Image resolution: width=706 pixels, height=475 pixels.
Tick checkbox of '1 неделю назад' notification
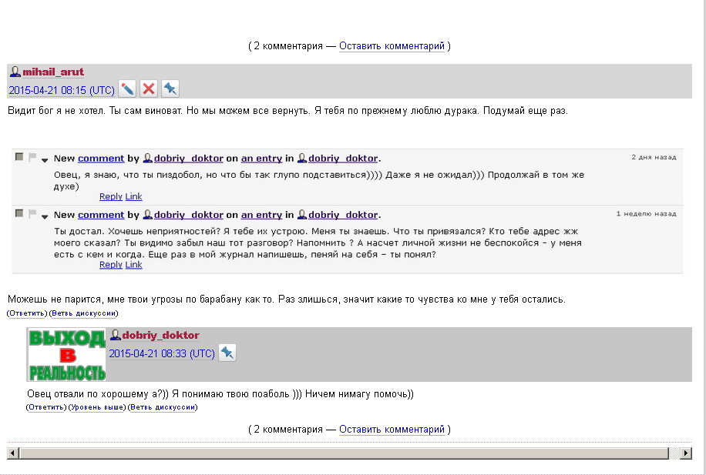[19, 213]
